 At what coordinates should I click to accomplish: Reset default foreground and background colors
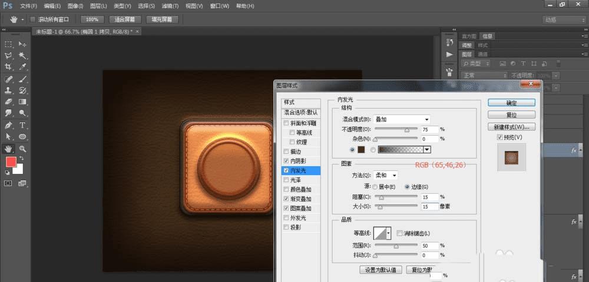(x=7, y=173)
